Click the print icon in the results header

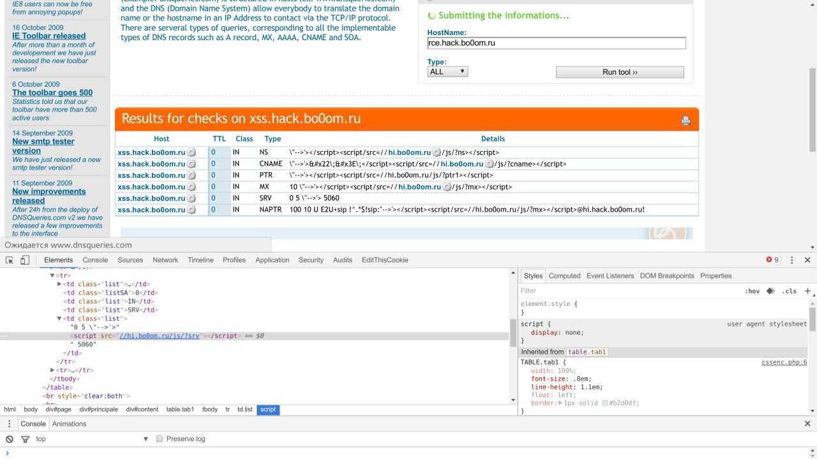686,120
